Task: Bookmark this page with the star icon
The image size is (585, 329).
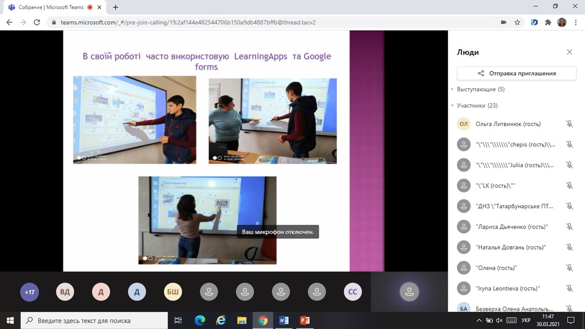Action: pyautogui.click(x=517, y=22)
